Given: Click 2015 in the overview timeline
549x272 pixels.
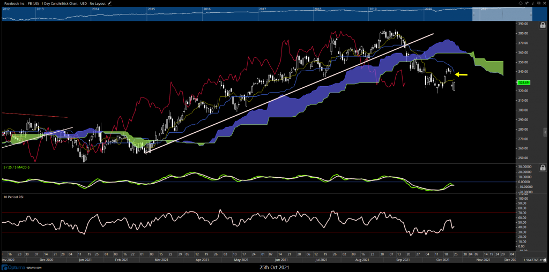Looking at the screenshot, I should pos(152,10).
